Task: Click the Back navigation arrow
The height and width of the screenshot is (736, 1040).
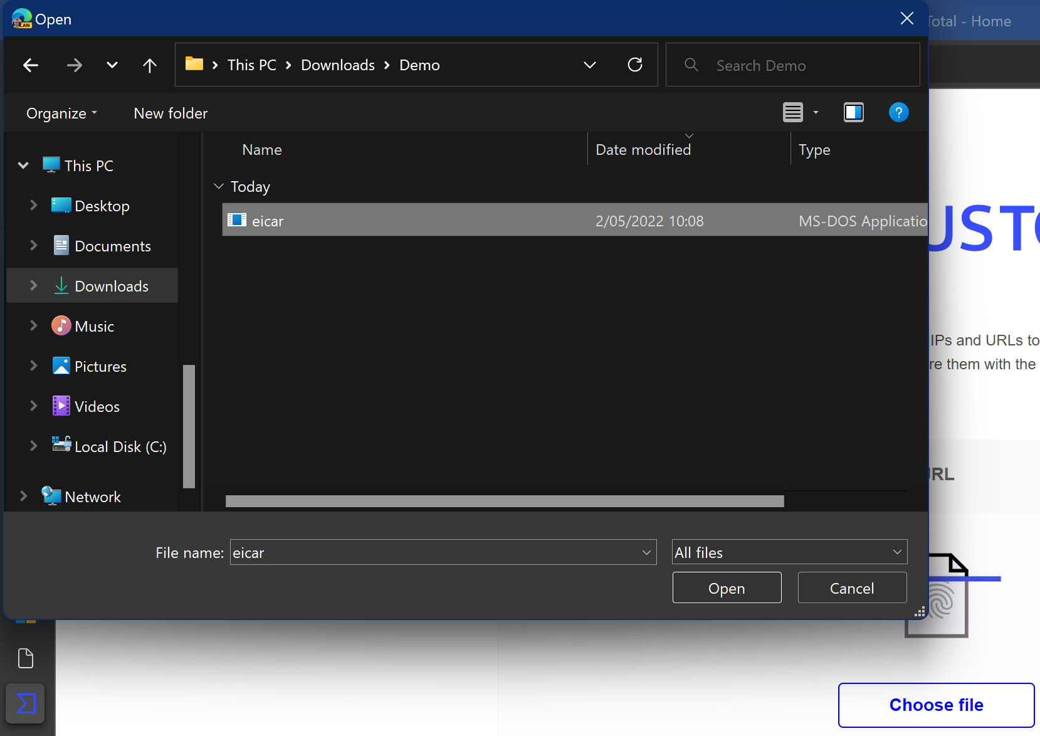Action: point(31,65)
